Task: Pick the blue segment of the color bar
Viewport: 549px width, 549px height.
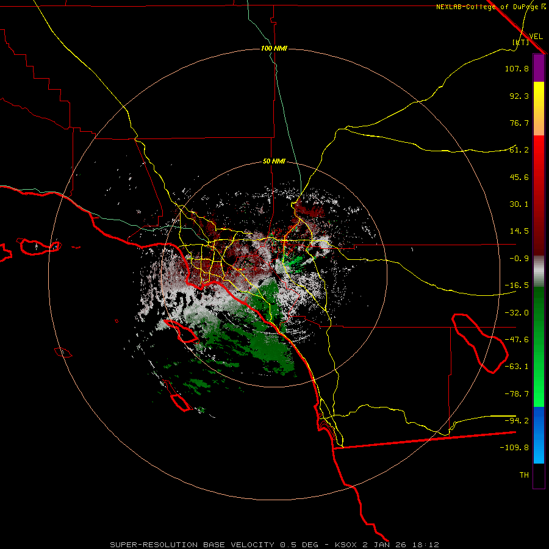Action: click(539, 435)
